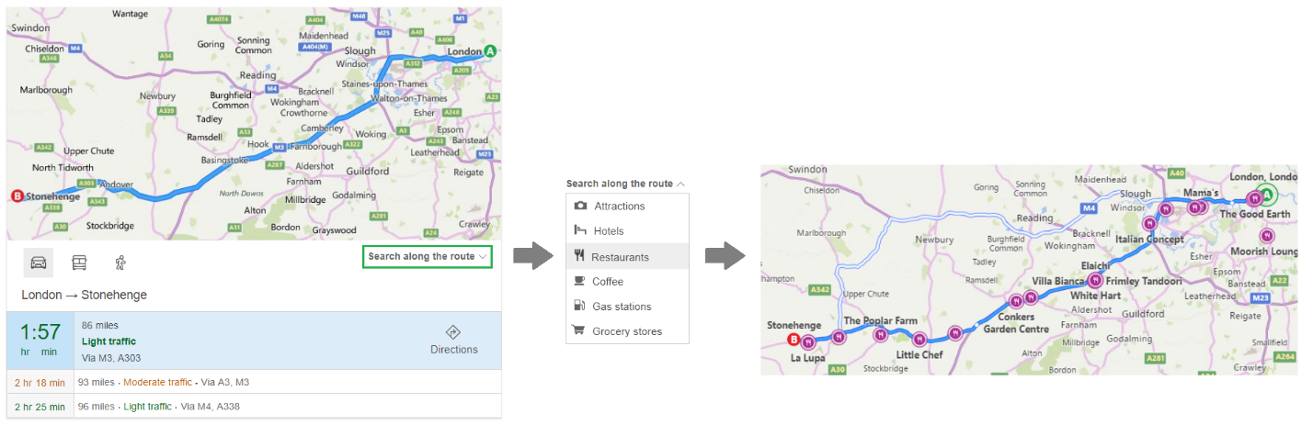Choose the walking mode icon
The image size is (1313, 425).
[x=120, y=263]
